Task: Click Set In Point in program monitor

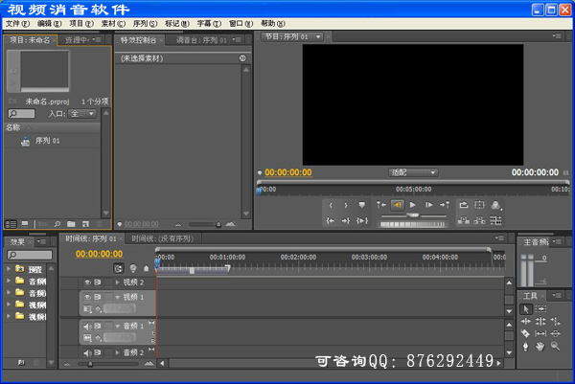Action: tap(331, 205)
